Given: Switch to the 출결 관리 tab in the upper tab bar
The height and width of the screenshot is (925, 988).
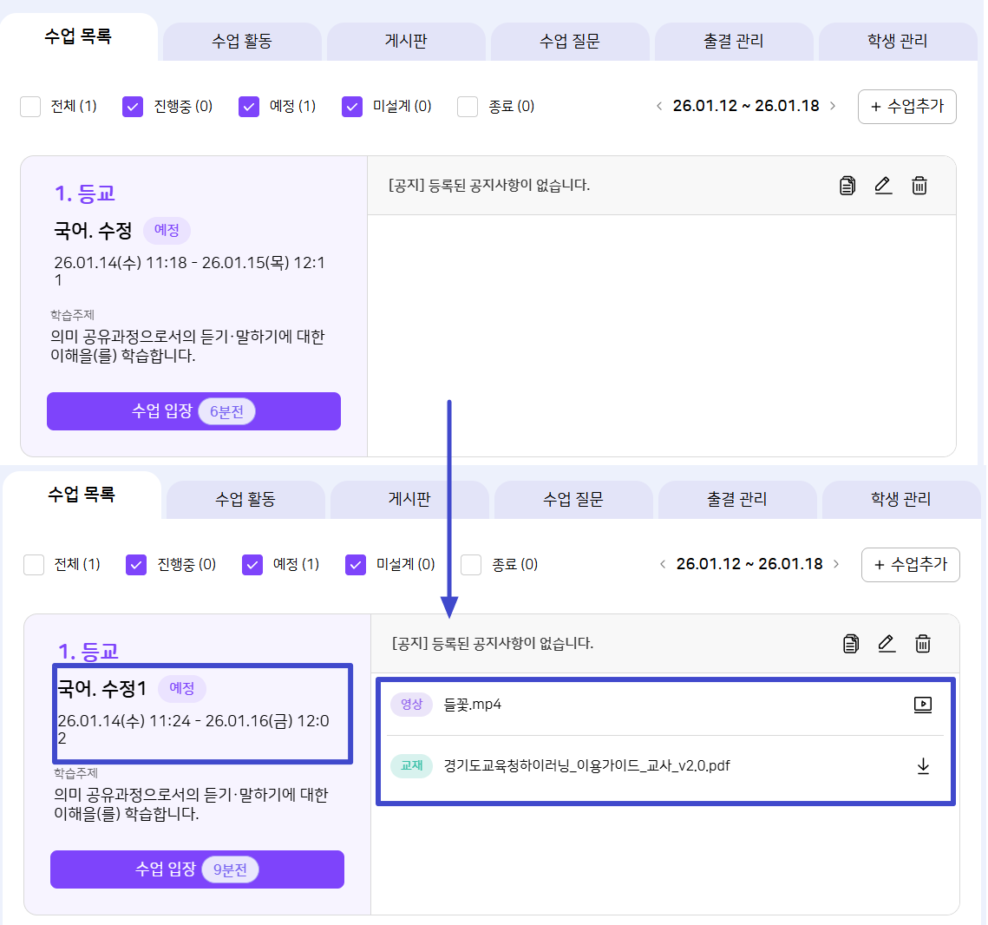Looking at the screenshot, I should tap(733, 41).
